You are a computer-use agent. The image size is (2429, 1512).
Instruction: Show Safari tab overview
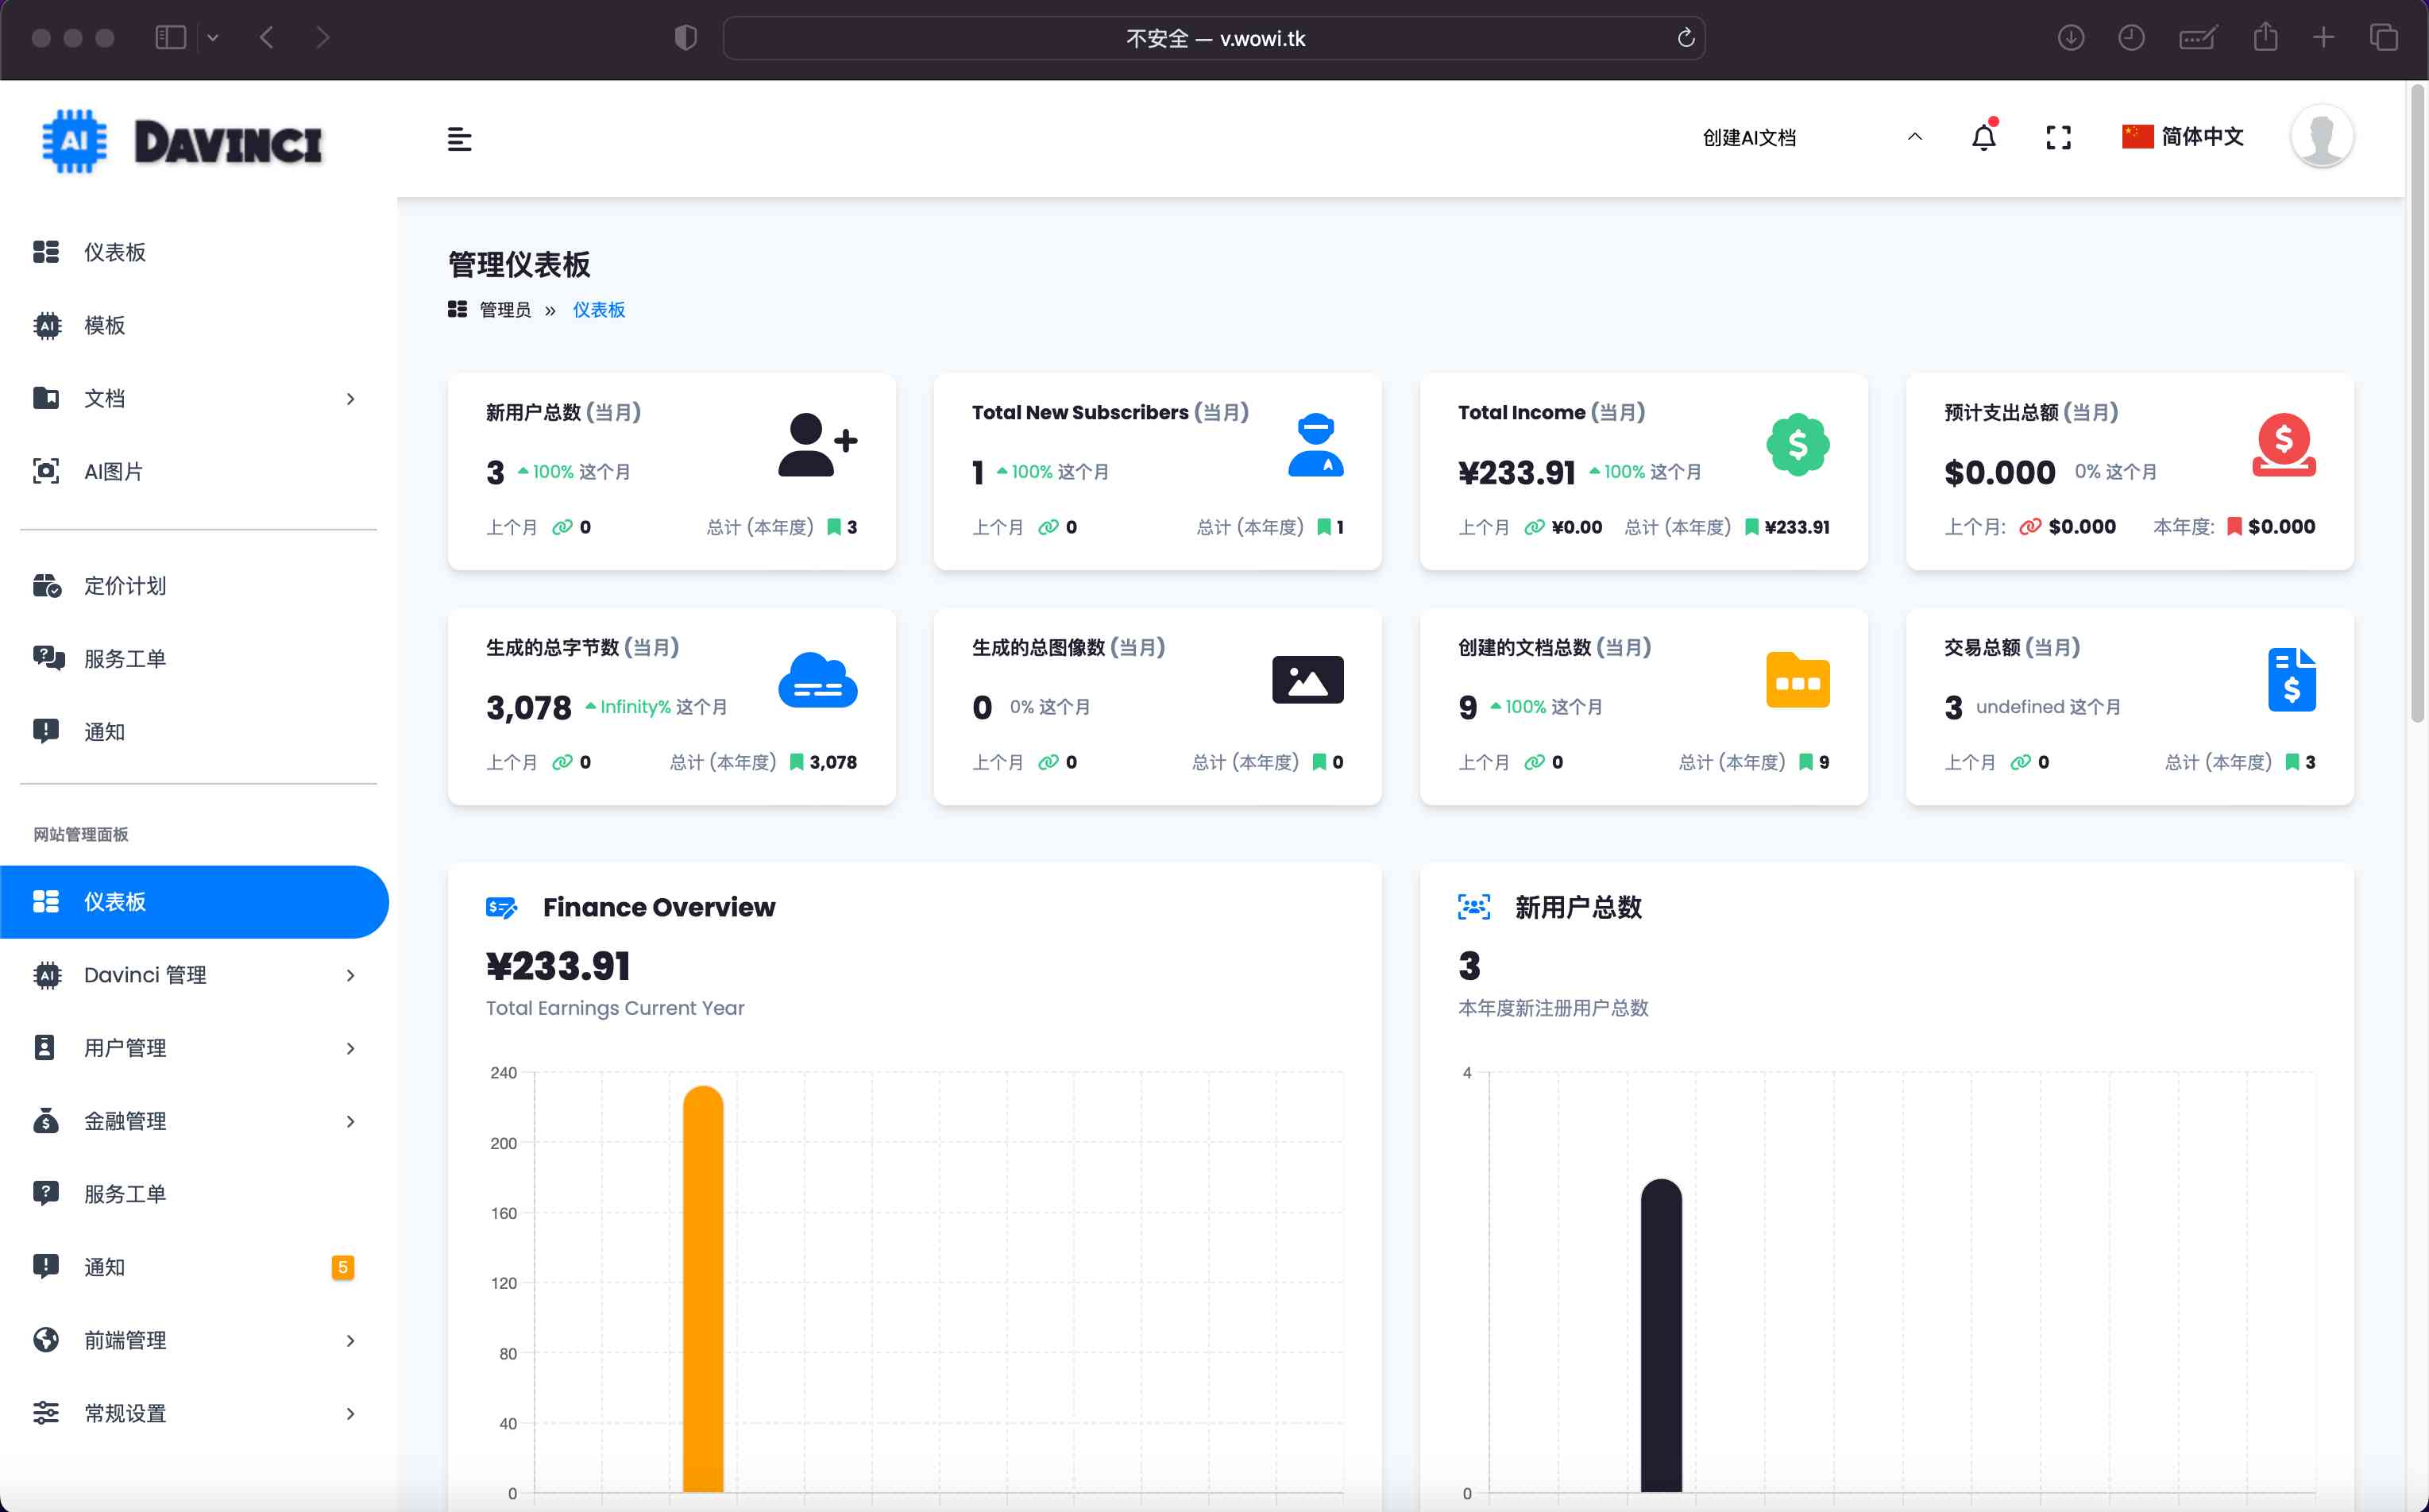tap(2383, 38)
